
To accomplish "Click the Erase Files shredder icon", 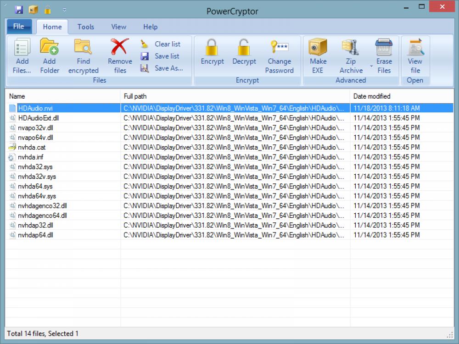I will point(384,46).
